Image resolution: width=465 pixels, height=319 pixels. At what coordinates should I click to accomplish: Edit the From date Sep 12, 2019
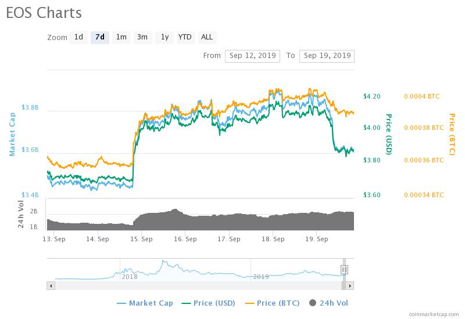pos(252,56)
